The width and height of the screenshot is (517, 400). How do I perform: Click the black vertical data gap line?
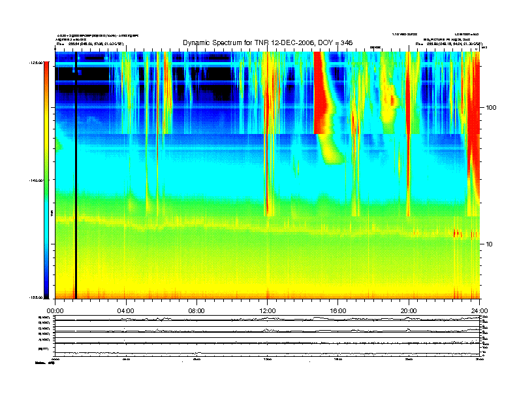coord(76,175)
